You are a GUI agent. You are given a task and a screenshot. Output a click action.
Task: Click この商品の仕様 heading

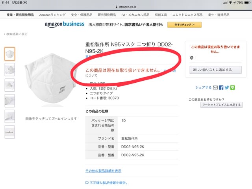coord(97,111)
